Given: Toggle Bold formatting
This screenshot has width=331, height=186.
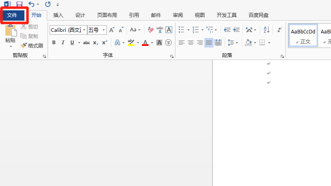Looking at the screenshot, I should (x=54, y=43).
